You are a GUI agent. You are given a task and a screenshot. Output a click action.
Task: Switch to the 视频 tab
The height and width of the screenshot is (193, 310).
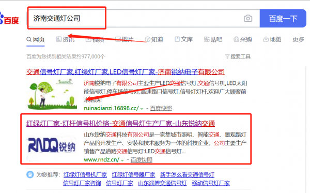(x=95, y=39)
